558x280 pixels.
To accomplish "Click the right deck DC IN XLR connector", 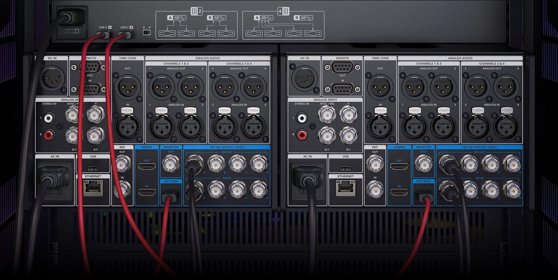I will click(304, 78).
